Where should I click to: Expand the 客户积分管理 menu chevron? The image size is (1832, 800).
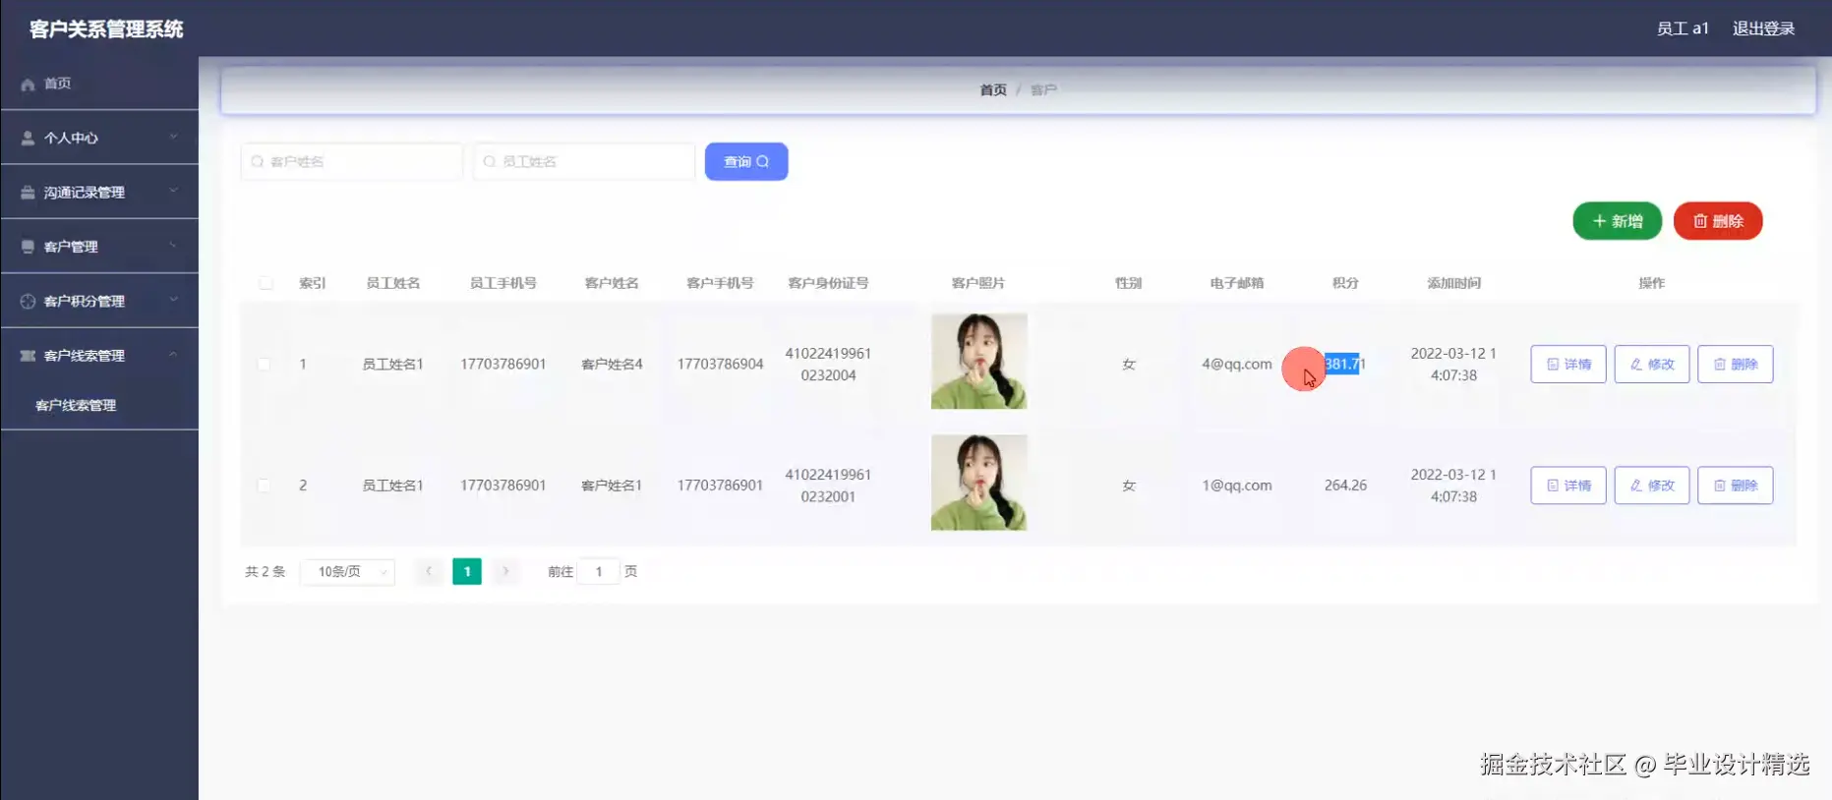[173, 301]
